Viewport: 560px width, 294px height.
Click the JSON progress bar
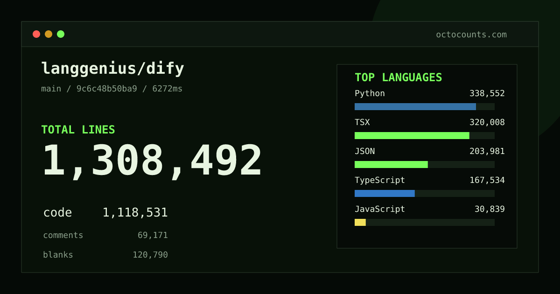pos(425,164)
